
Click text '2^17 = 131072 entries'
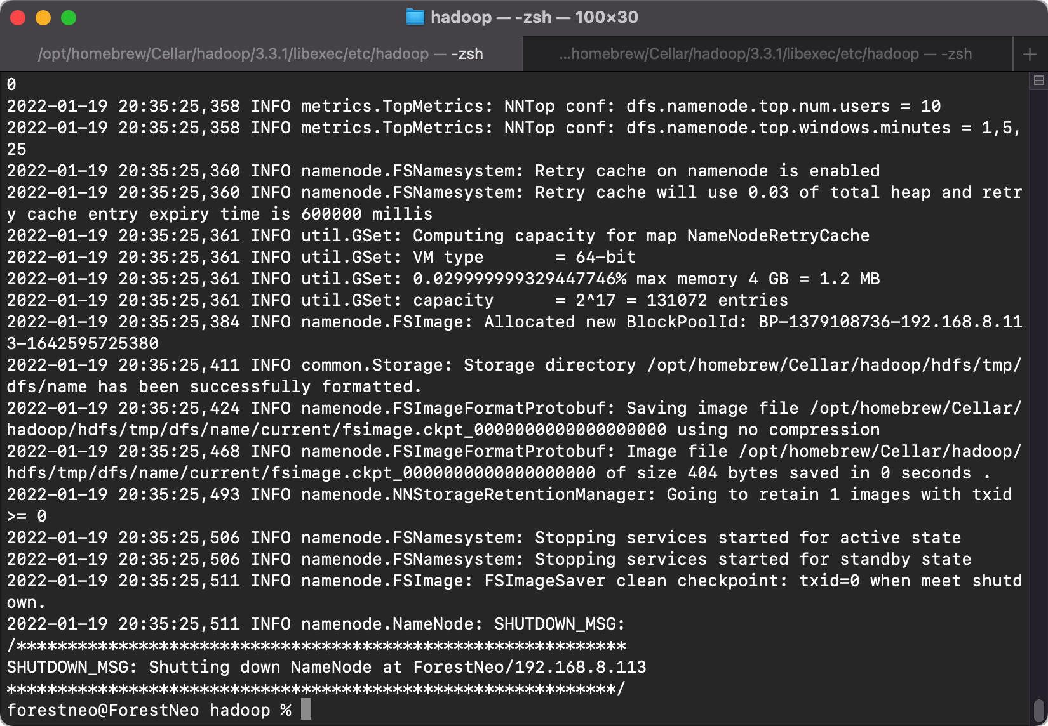(x=682, y=300)
